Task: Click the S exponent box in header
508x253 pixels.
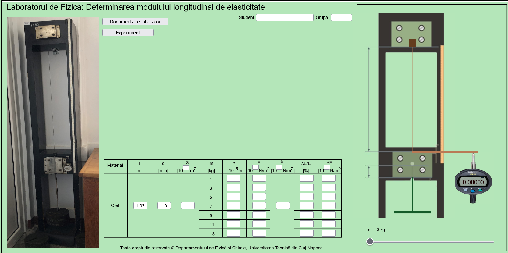Action: [x=186, y=168]
